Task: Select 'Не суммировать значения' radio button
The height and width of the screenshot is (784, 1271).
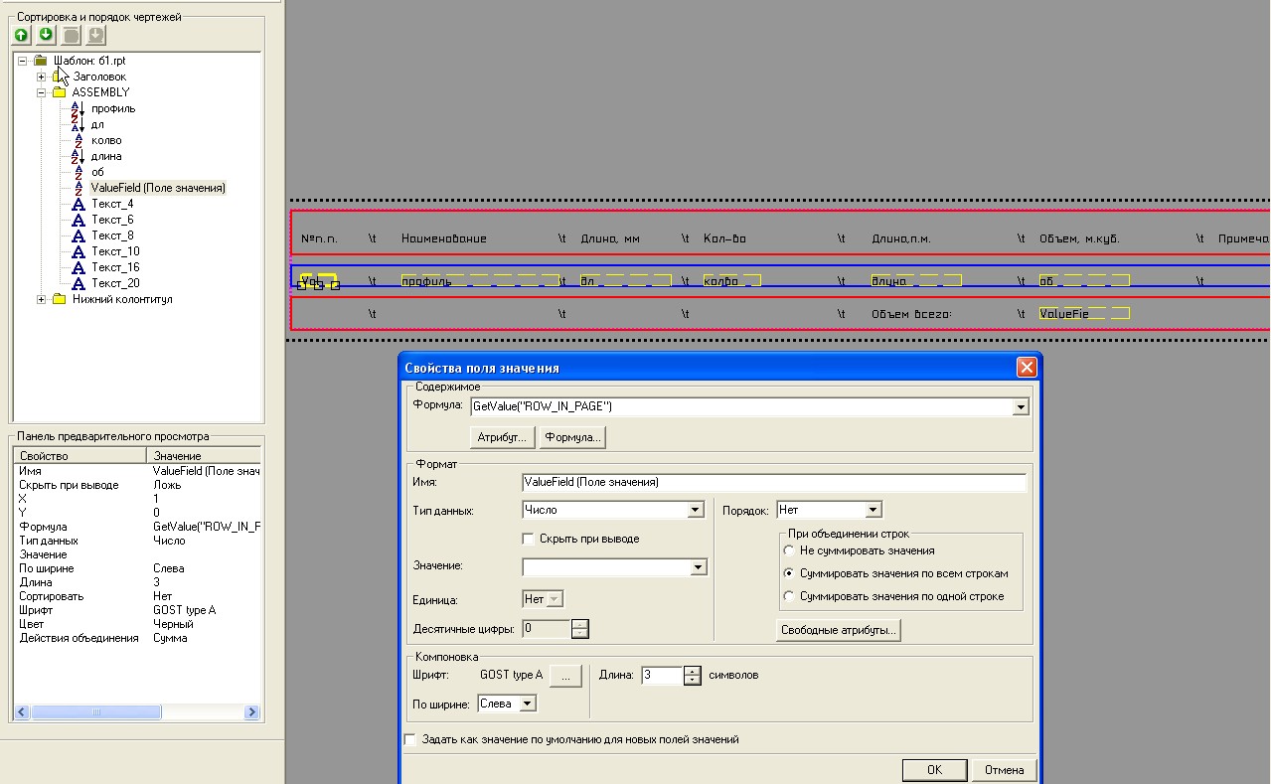Action: tap(789, 550)
